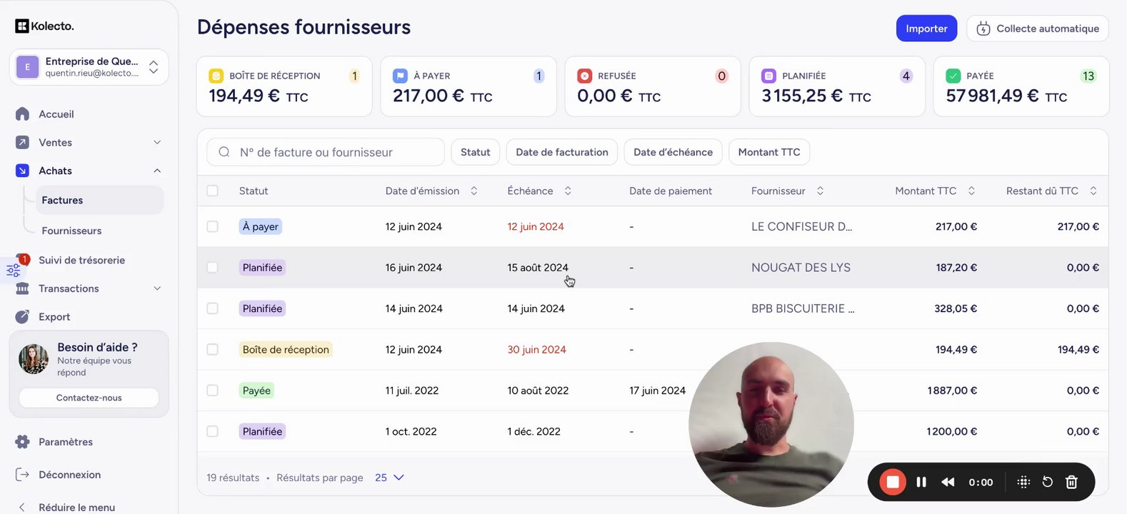Restart the recording with circular arrow icon
1127x514 pixels.
click(x=1047, y=482)
